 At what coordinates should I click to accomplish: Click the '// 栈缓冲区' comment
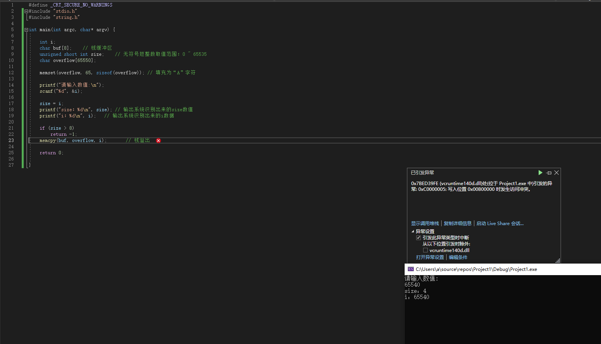tap(97, 48)
